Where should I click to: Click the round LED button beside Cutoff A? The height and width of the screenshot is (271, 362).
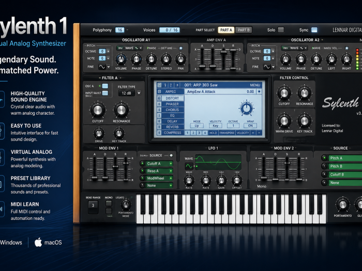[142, 164]
